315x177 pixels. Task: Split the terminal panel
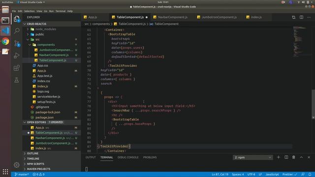coord(286,157)
